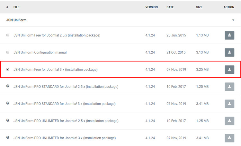Image resolution: width=241 pixels, height=146 pixels.
Task: Click the ACTION column header
Action: pos(229,7)
